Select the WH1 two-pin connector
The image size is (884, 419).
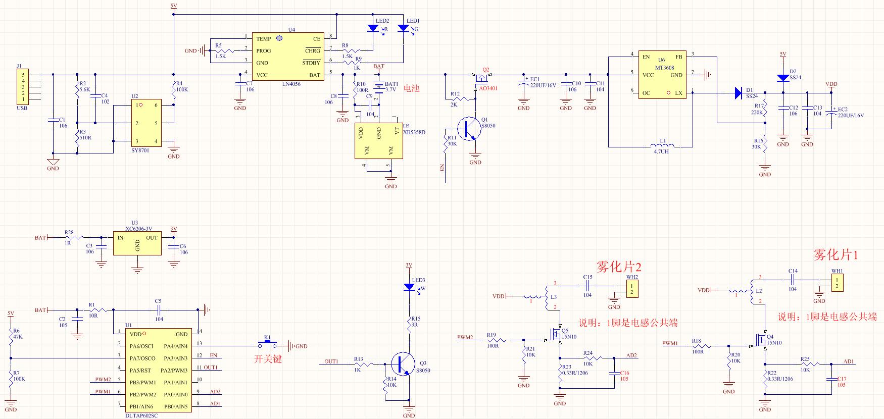pyautogui.click(x=837, y=283)
